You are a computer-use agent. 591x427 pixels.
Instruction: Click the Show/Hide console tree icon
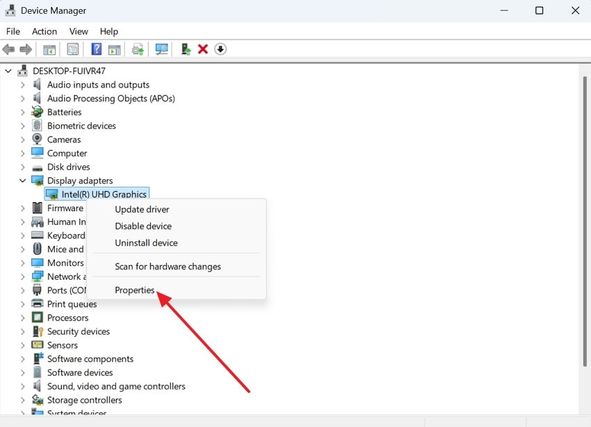49,49
